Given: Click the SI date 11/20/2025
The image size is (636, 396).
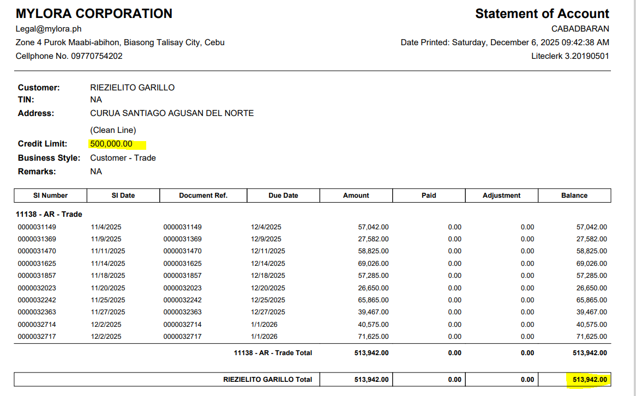Looking at the screenshot, I should (x=108, y=288).
